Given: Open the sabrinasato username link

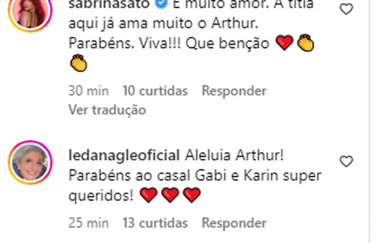Looking at the screenshot, I should pyautogui.click(x=114, y=4).
